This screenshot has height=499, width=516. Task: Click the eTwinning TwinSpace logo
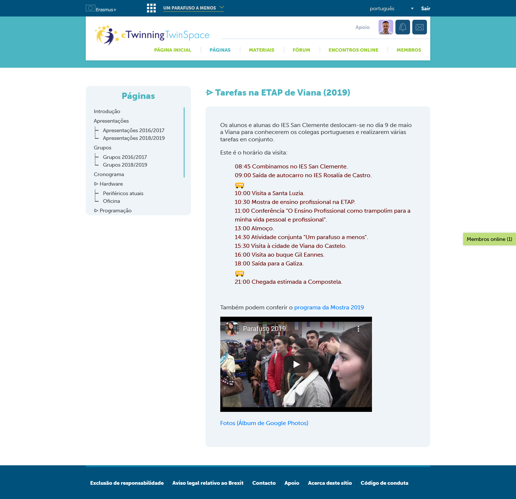152,36
